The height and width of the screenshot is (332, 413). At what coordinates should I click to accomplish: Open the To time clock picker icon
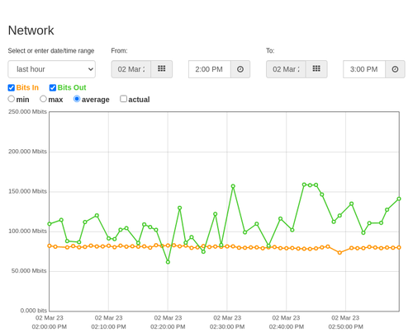pyautogui.click(x=395, y=69)
